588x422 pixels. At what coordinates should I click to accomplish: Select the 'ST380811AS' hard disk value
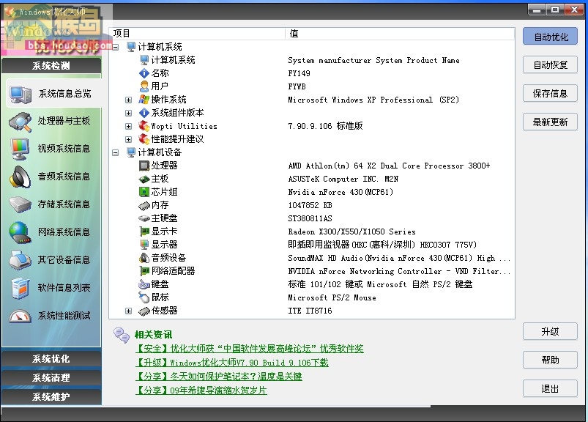[310, 218]
